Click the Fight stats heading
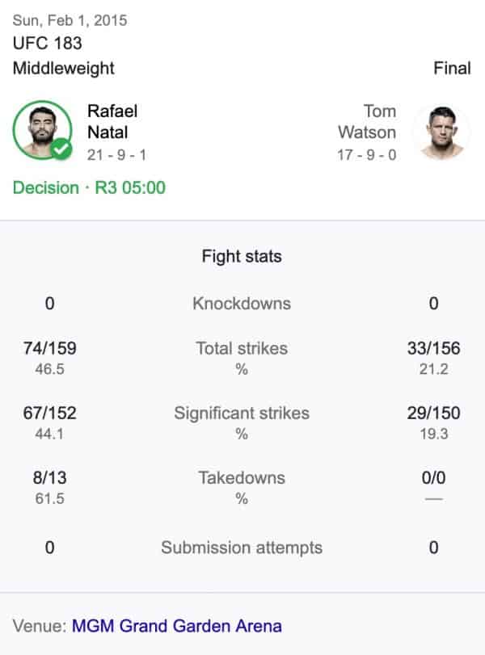485x655 pixels. [x=242, y=256]
